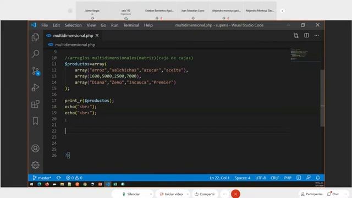The height and width of the screenshot is (198, 352).
Task: Click the master branch indicator
Action: point(42,178)
